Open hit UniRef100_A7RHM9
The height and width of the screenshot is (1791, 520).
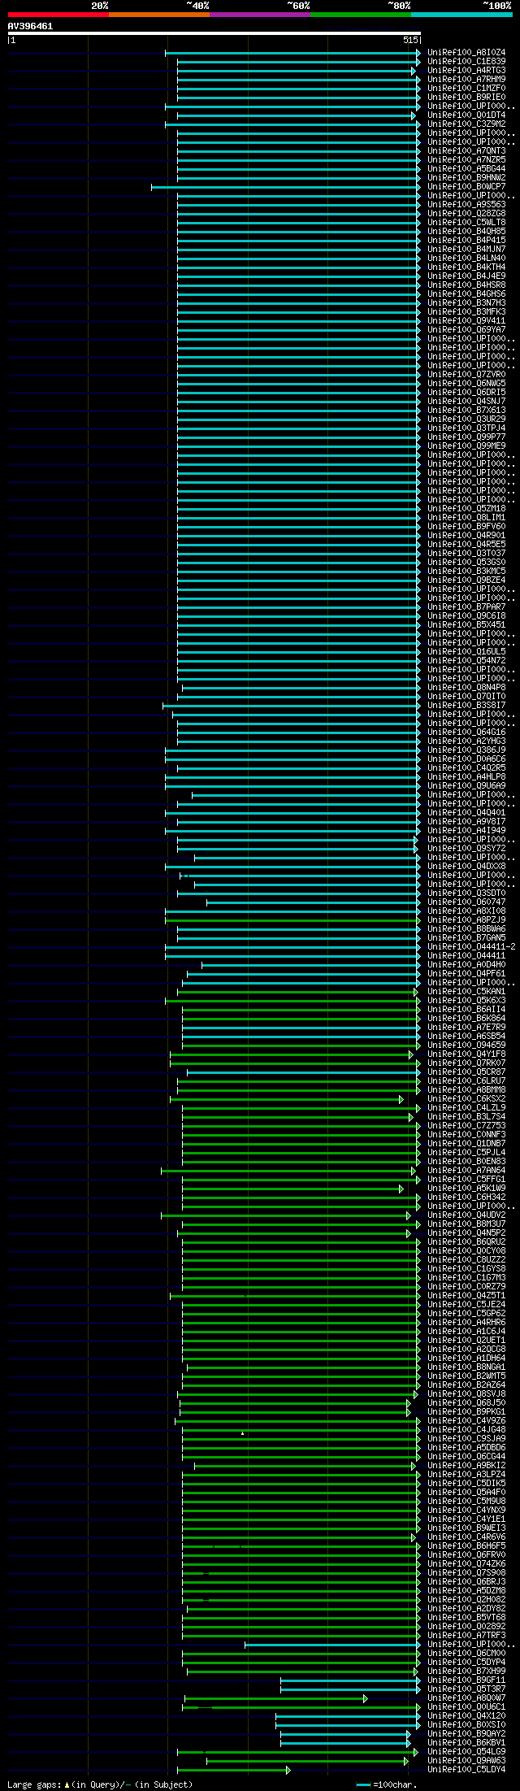click(466, 80)
